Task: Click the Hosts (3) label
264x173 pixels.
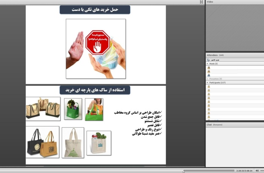Action: point(214,64)
